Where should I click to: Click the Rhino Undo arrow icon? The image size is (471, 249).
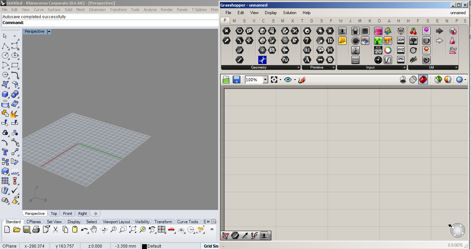pos(84,229)
